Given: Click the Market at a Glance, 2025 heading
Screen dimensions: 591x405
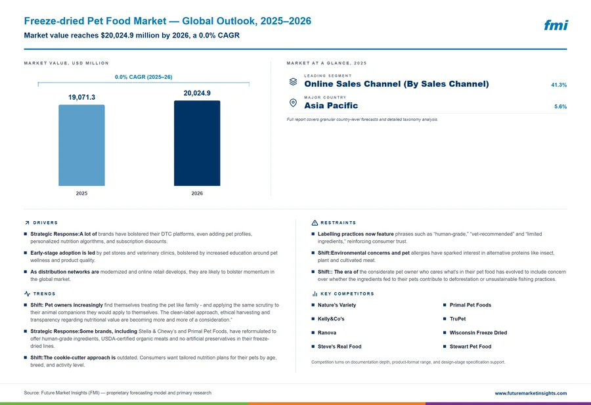Looking at the screenshot, I should coord(326,63).
